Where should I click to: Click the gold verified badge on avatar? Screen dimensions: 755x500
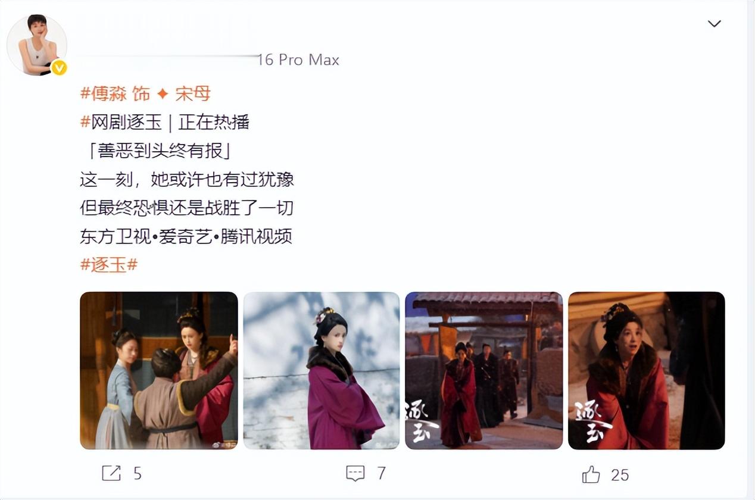click(x=58, y=68)
